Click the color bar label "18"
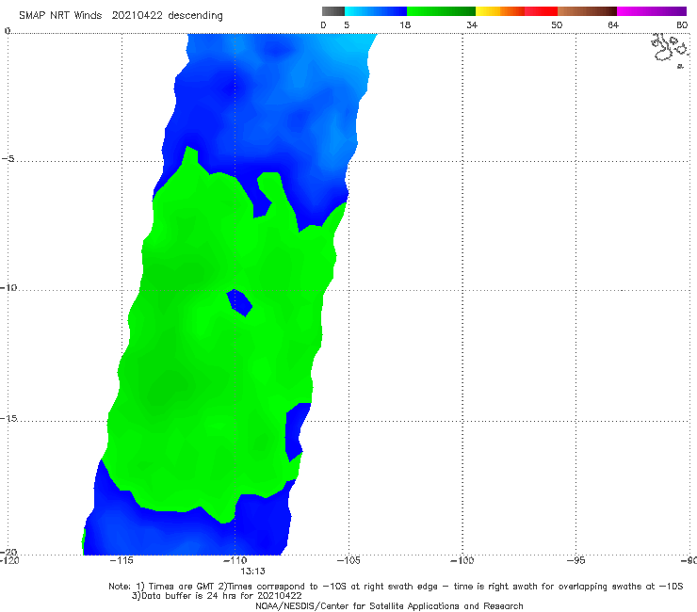 pyautogui.click(x=405, y=24)
